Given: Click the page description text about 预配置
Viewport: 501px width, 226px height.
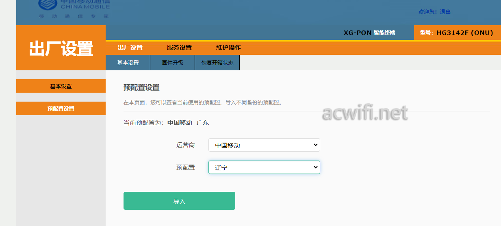Looking at the screenshot, I should [x=203, y=102].
